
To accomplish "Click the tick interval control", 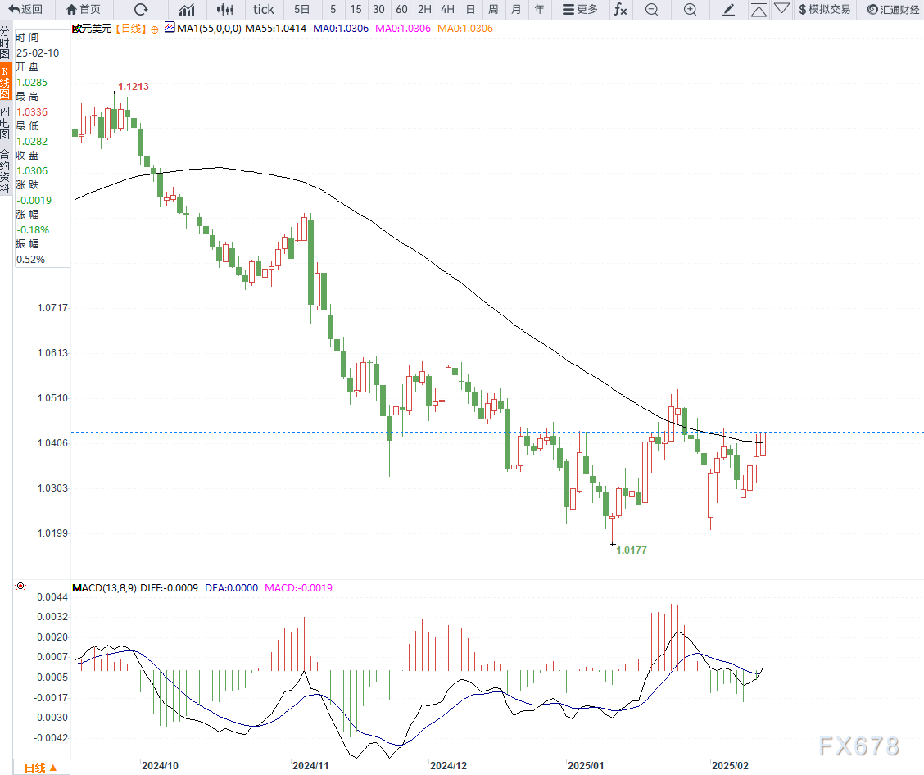I will pos(263,10).
